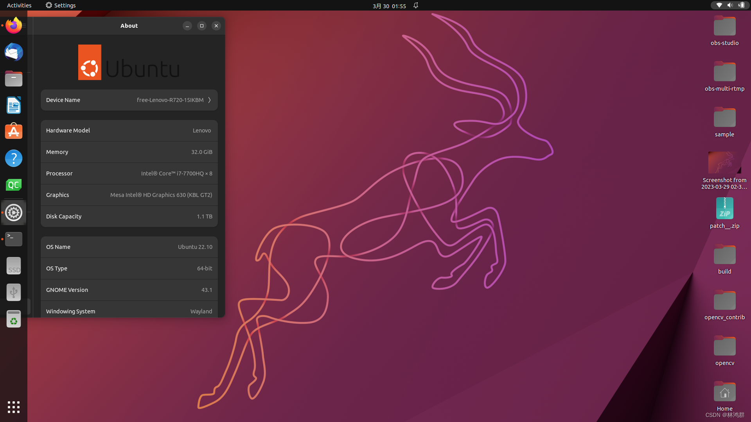This screenshot has width=751, height=422.
Task: Open the Home folder desktop icon
Action: (724, 396)
